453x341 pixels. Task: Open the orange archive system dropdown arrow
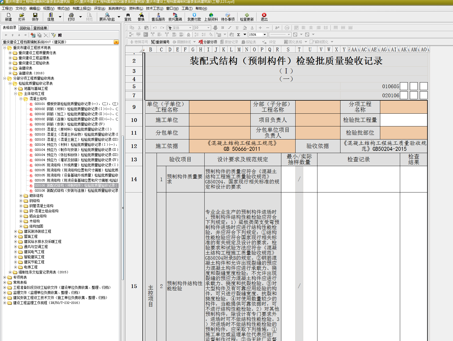116,42
